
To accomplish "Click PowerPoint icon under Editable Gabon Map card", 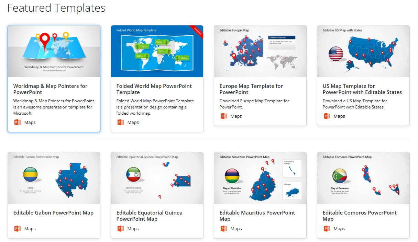I will (x=18, y=229).
